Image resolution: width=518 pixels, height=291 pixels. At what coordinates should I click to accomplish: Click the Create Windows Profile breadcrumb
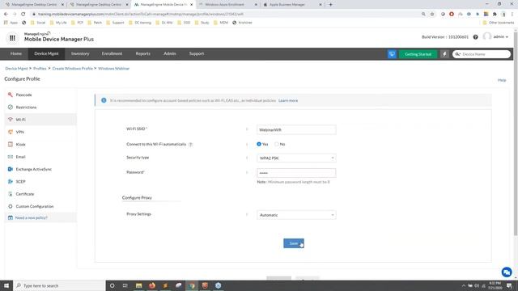coord(73,68)
